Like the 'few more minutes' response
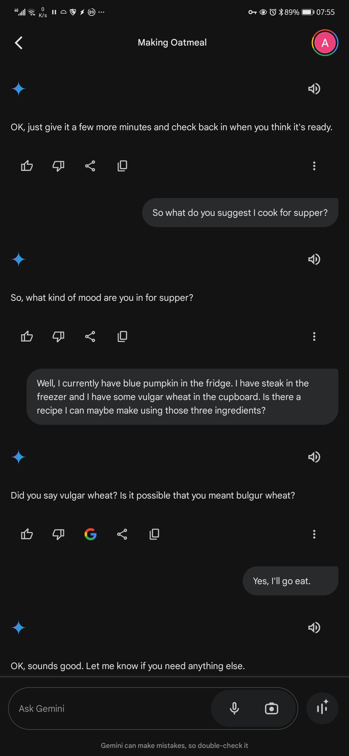This screenshot has width=349, height=756. click(x=27, y=166)
